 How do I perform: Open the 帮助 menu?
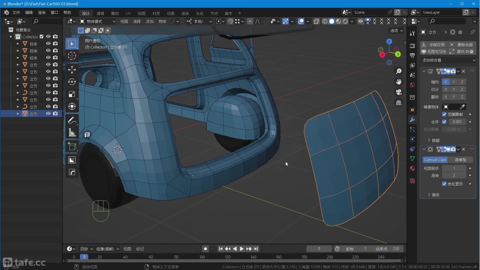tap(67, 12)
